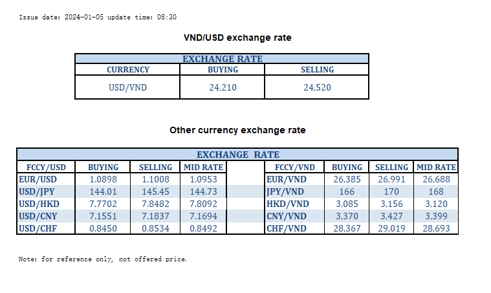This screenshot has height=293, width=491.
Task: Select the USD/JPY row label
Action: 37,191
